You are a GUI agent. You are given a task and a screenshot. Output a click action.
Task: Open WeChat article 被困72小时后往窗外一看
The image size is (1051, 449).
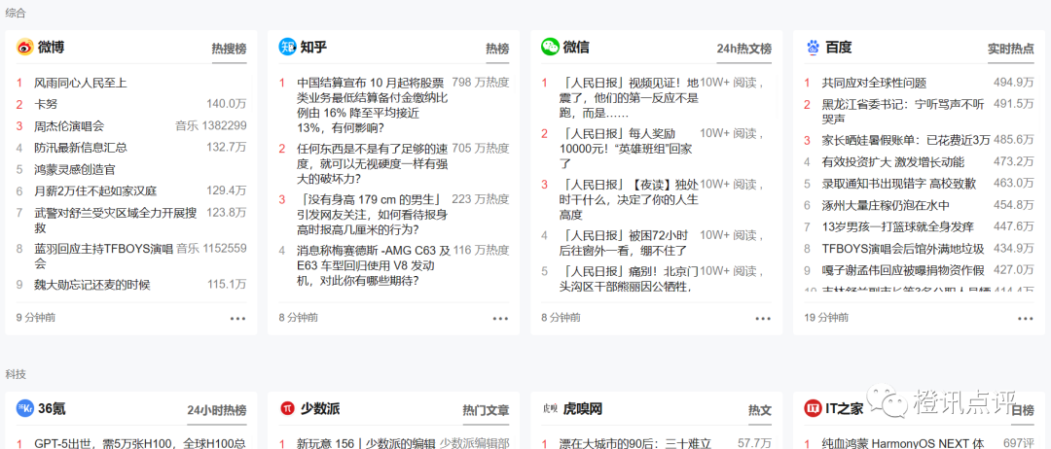pos(624,243)
